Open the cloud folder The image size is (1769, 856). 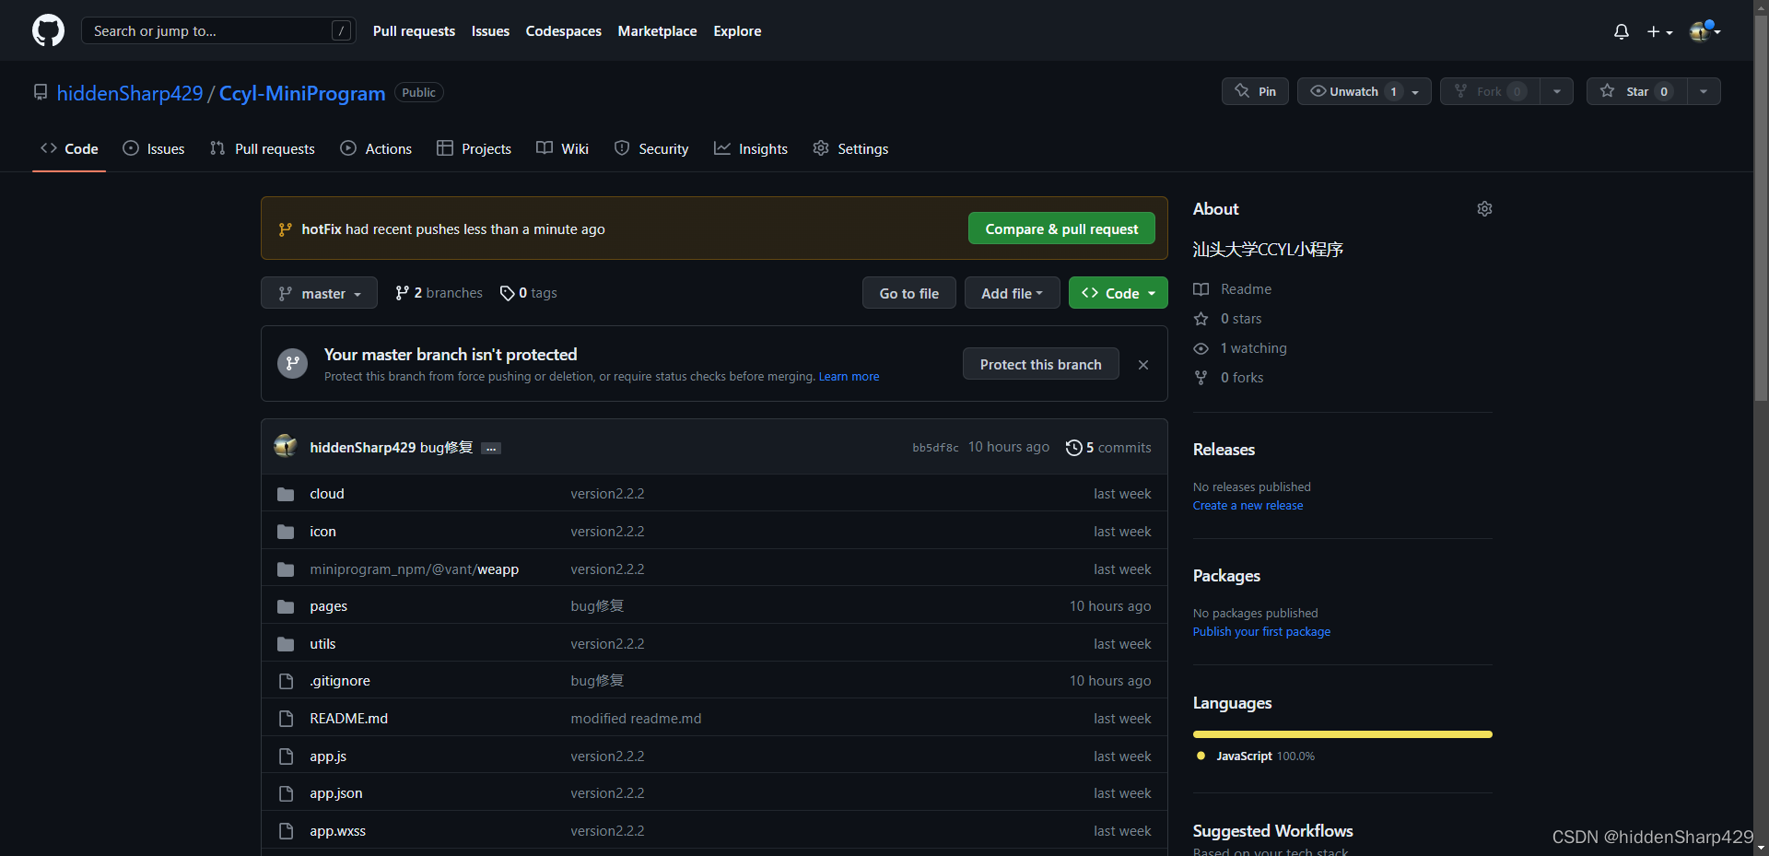click(x=327, y=494)
